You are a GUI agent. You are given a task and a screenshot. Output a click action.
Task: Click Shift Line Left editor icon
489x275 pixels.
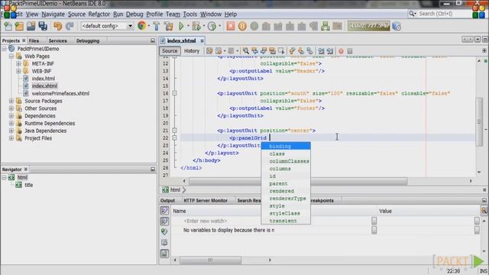[321, 51]
